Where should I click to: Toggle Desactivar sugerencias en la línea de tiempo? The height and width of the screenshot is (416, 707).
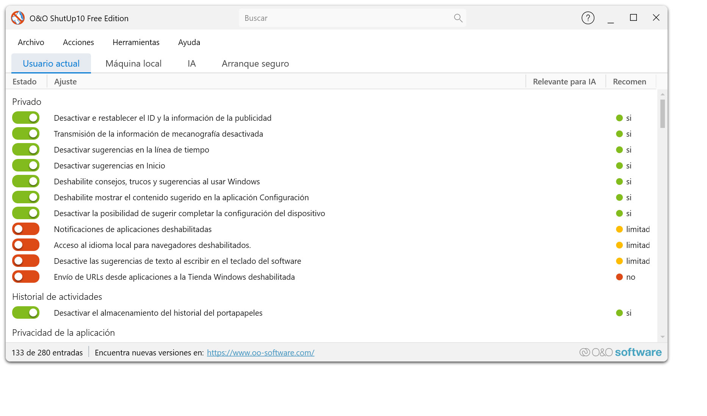(26, 150)
